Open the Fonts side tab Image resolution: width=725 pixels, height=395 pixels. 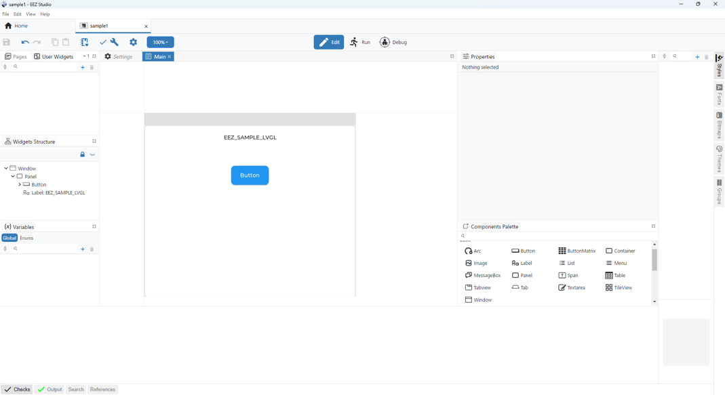[x=720, y=96]
